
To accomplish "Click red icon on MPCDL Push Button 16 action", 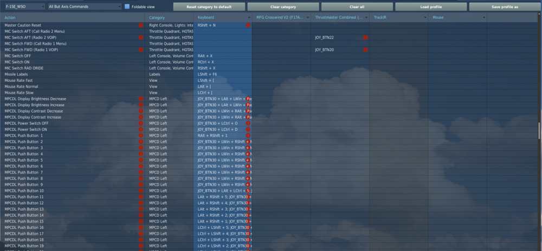I will click(x=141, y=228).
